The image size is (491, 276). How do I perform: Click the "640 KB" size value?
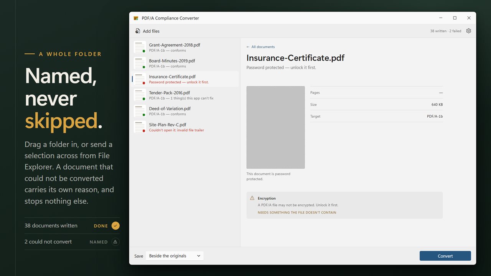[437, 105]
